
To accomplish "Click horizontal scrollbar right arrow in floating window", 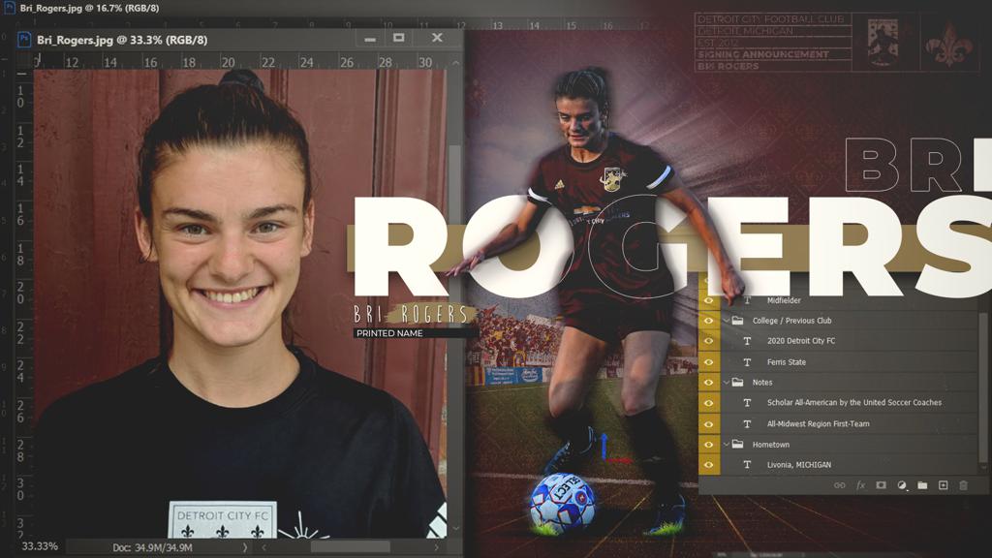I will (x=437, y=547).
